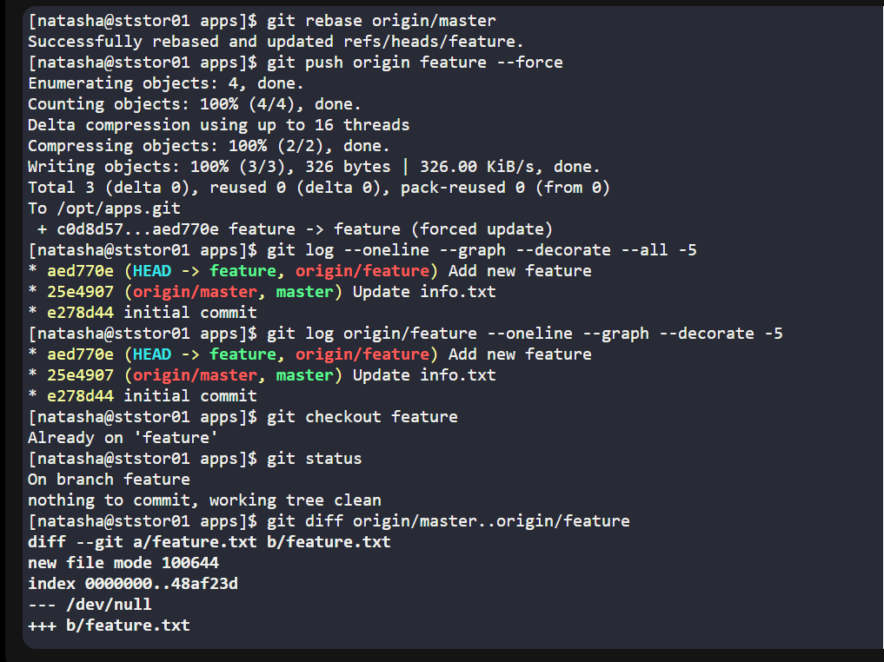The width and height of the screenshot is (884, 662).
Task: Click the 'index 0000000..48af23d' line
Action: 132,583
